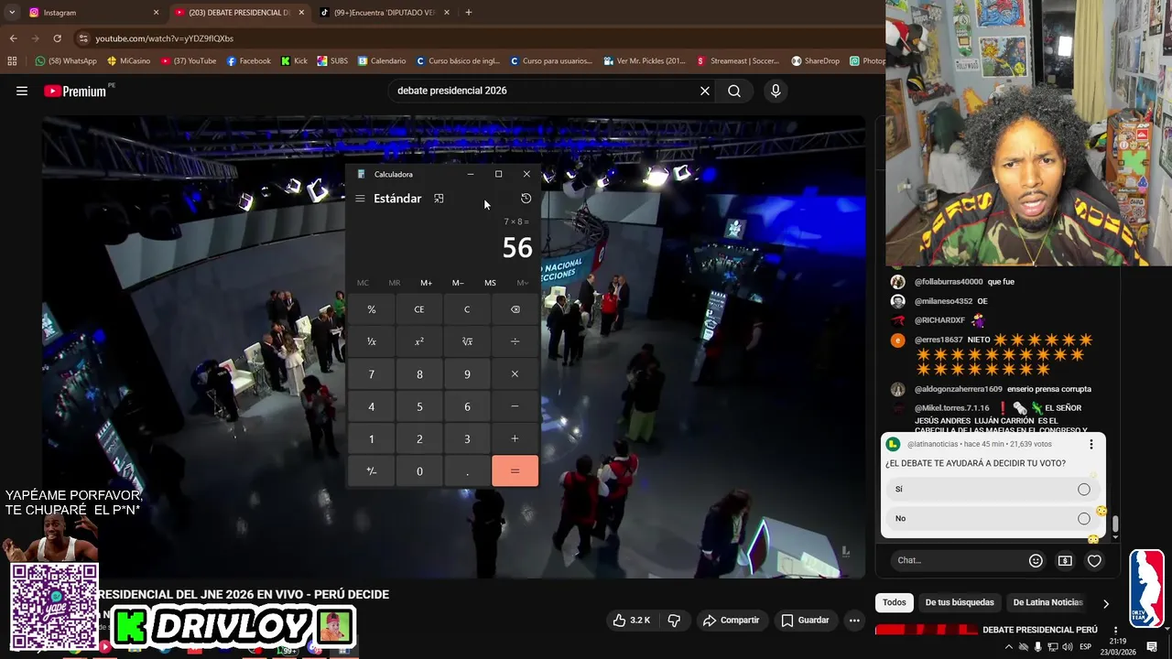Click the Calculator divide key
The image size is (1172, 659).
[515, 341]
